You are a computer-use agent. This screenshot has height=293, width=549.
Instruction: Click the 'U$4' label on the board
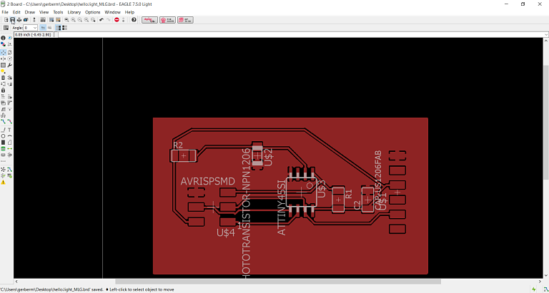[226, 232]
